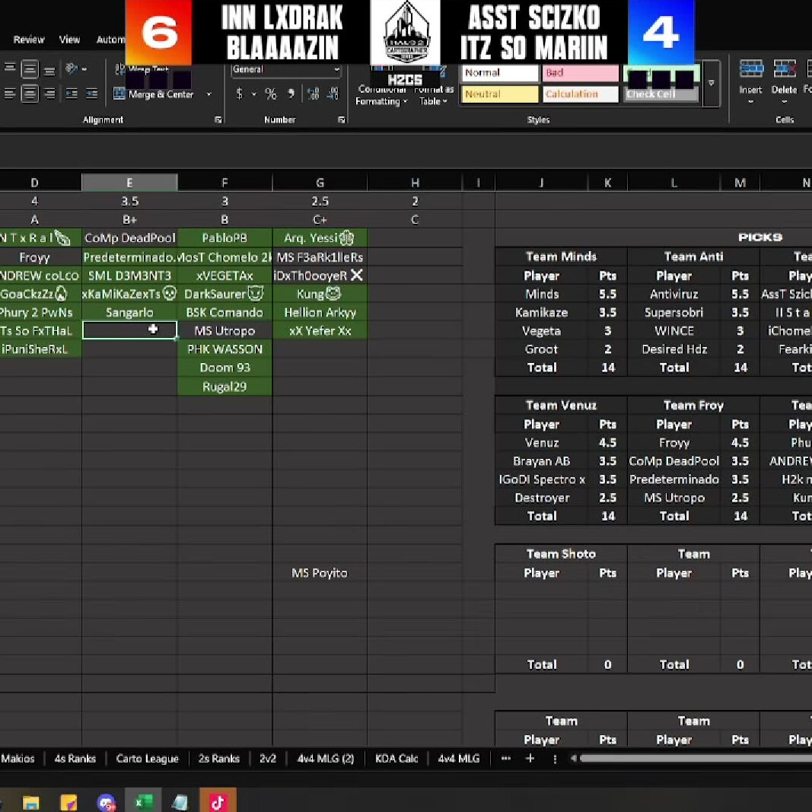Add a new sheet with plus button

530,759
